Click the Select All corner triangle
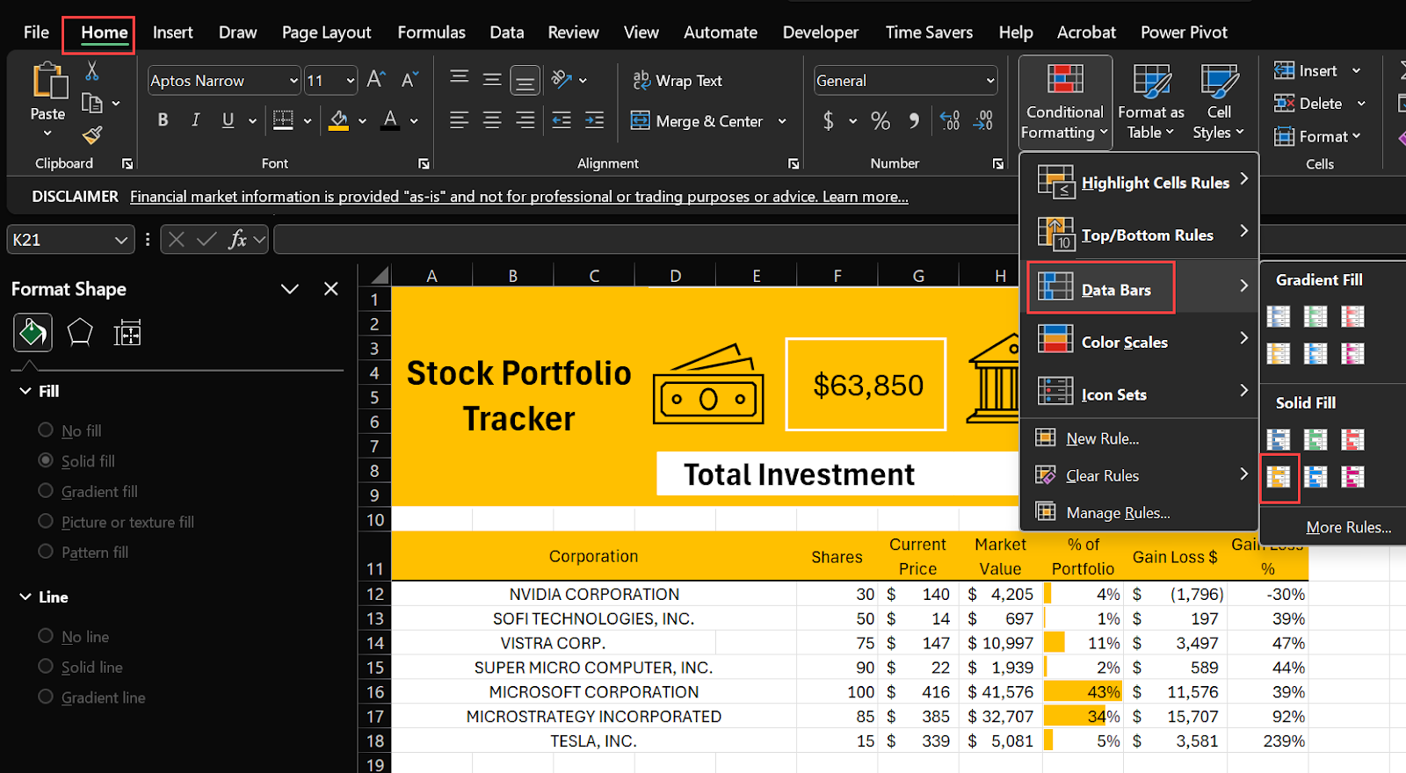Screen dimensions: 1406x773 (x=379, y=276)
